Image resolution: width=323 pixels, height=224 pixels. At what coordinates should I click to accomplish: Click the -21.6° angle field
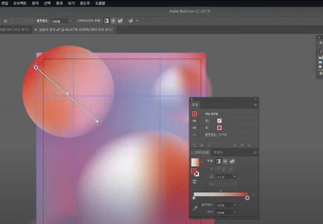(224, 177)
